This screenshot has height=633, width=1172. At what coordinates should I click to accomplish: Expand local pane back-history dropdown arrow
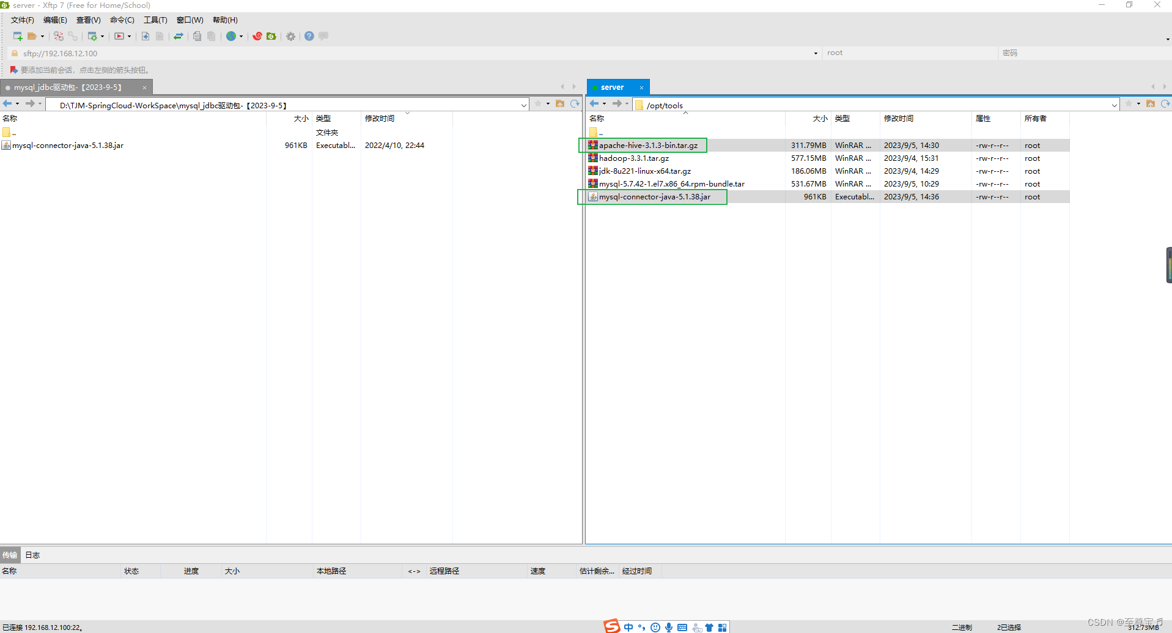point(17,104)
